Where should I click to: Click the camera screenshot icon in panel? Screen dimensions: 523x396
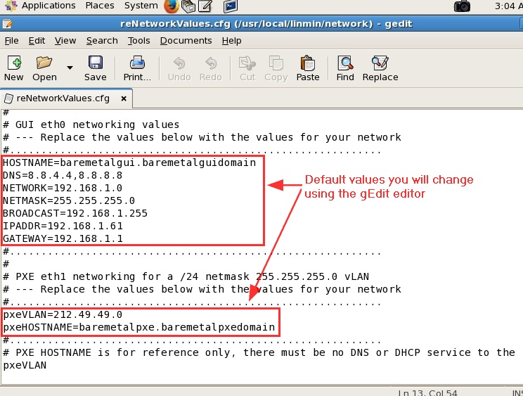(x=463, y=6)
